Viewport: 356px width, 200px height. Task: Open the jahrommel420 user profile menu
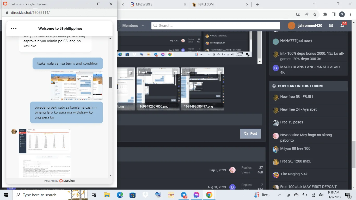(x=305, y=26)
